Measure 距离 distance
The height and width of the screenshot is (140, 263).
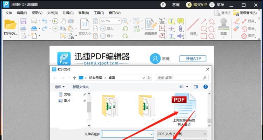point(249,21)
